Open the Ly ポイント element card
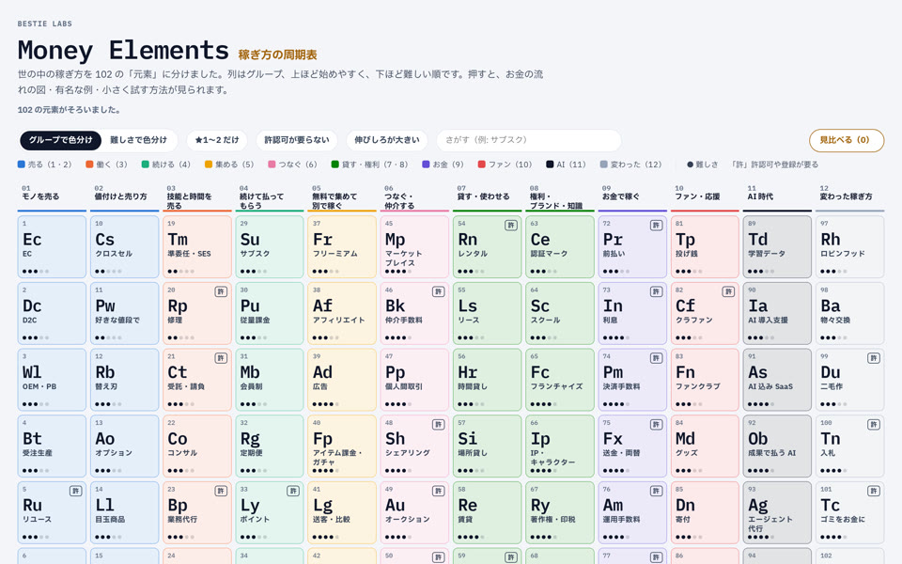 270,513
